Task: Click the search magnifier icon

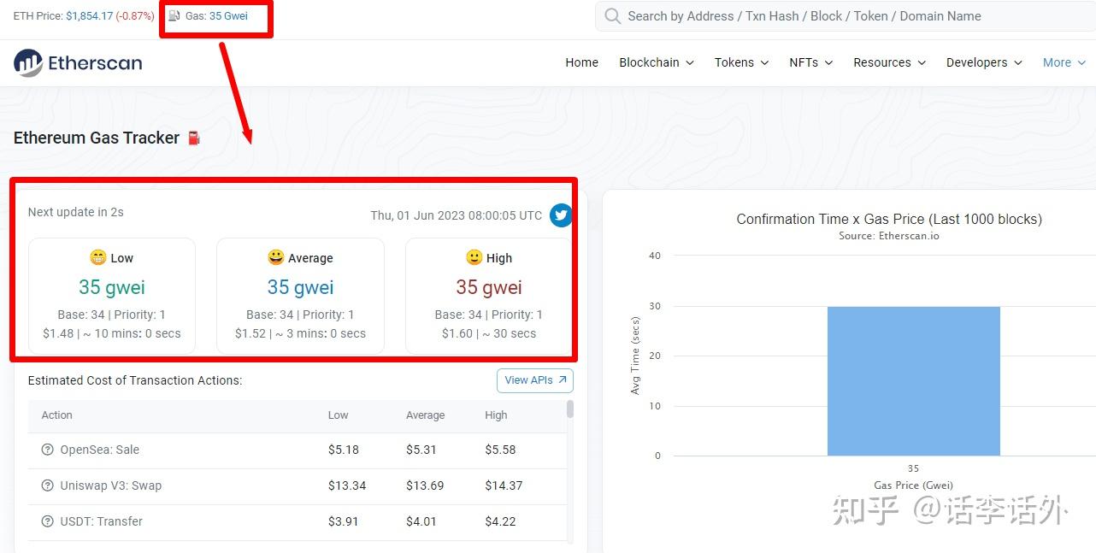Action: point(612,16)
